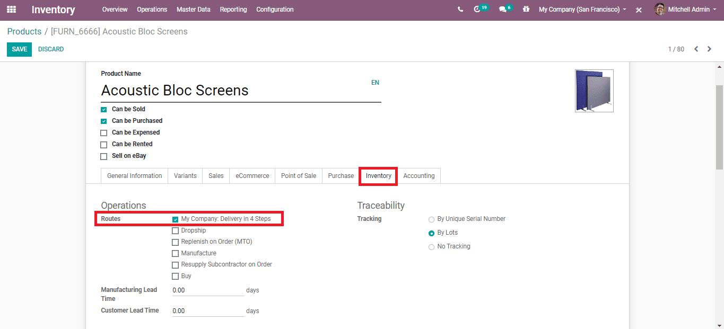Open the Operations menu
Viewport: 724px width, 329px height.
(x=152, y=10)
